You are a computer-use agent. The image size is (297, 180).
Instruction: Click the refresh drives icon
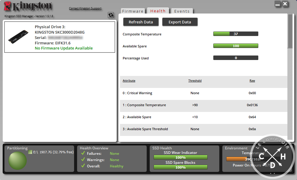111,15
